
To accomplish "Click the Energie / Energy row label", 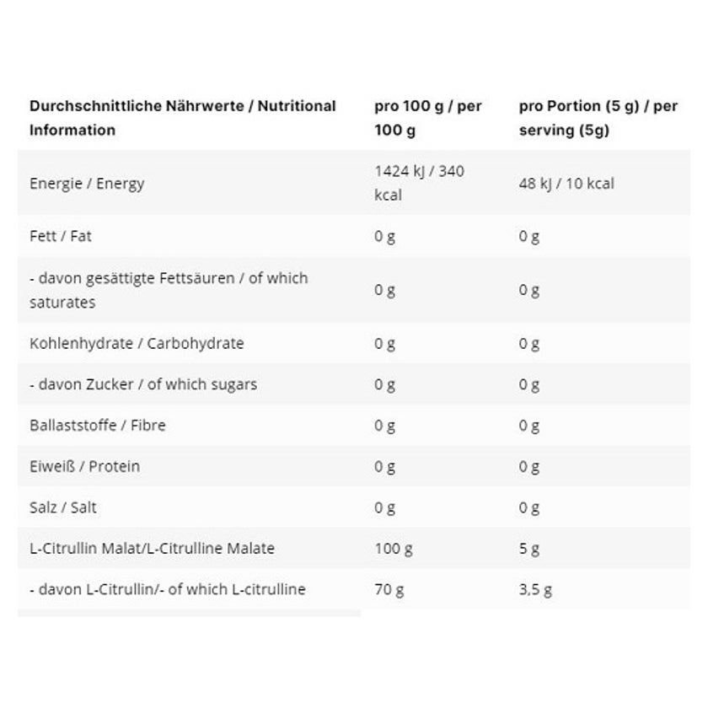I will (87, 184).
